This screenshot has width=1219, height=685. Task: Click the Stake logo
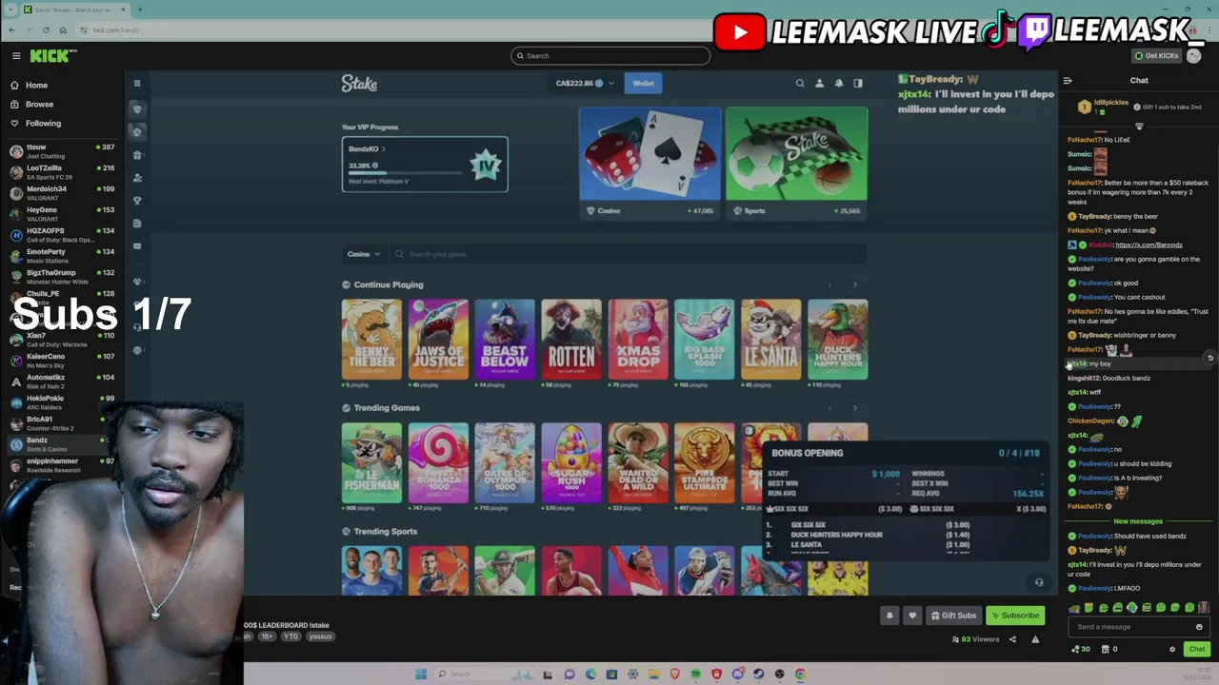point(359,84)
